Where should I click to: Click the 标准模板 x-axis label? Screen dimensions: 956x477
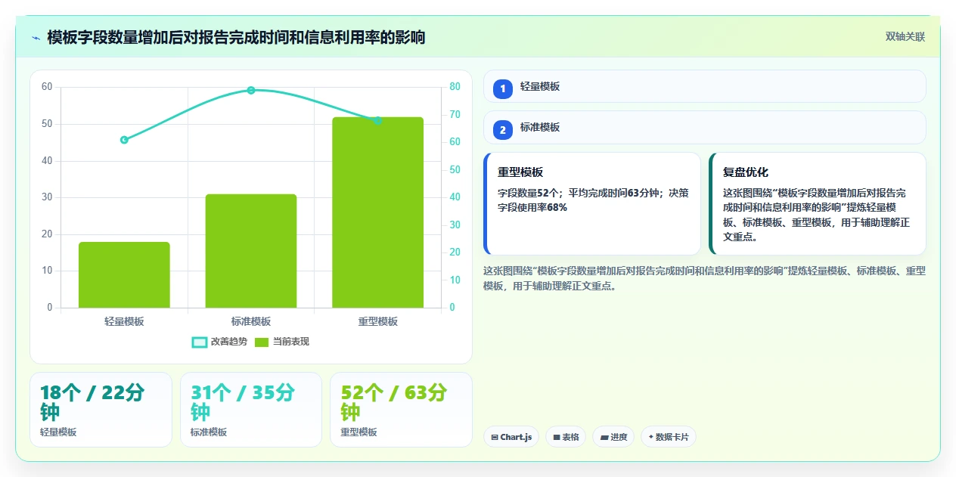(251, 321)
